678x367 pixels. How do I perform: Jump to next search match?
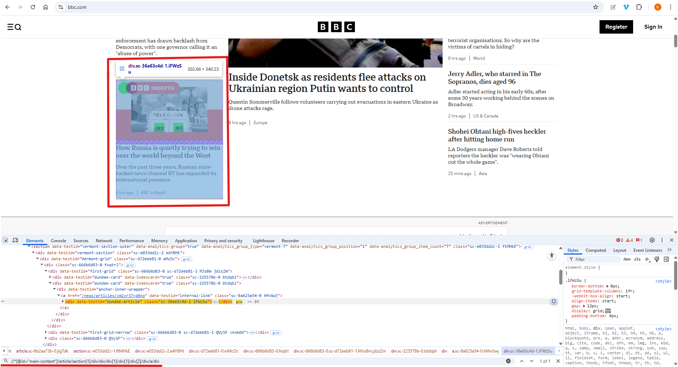[532, 361]
